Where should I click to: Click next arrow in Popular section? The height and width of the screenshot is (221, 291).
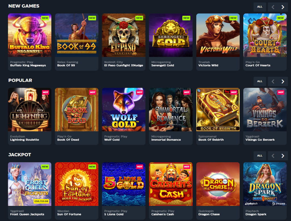283,81
